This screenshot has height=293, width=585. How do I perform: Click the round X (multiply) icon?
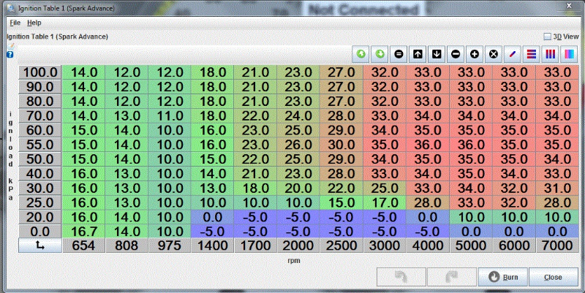click(494, 54)
